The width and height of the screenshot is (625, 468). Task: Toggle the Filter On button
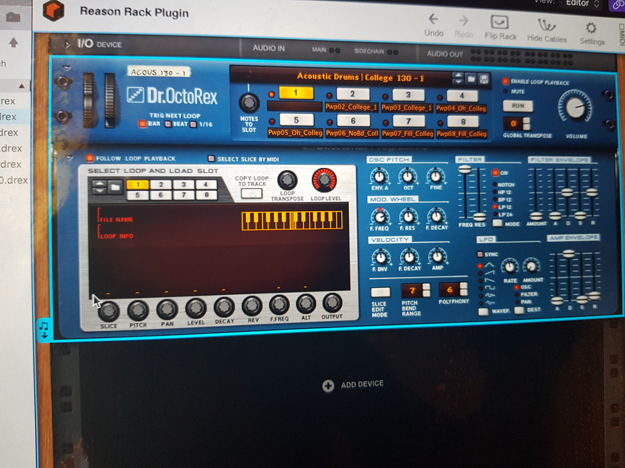(495, 173)
